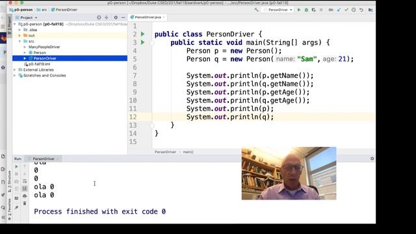Run with coverage from the top toolbar
The image size is (416, 234).
pyautogui.click(x=313, y=10)
